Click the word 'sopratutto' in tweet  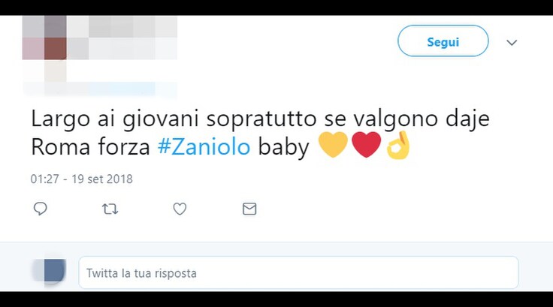(261, 119)
